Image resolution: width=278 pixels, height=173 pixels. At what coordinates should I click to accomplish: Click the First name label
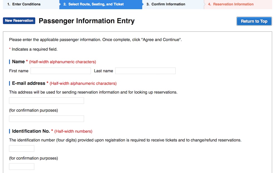pyautogui.click(x=19, y=71)
